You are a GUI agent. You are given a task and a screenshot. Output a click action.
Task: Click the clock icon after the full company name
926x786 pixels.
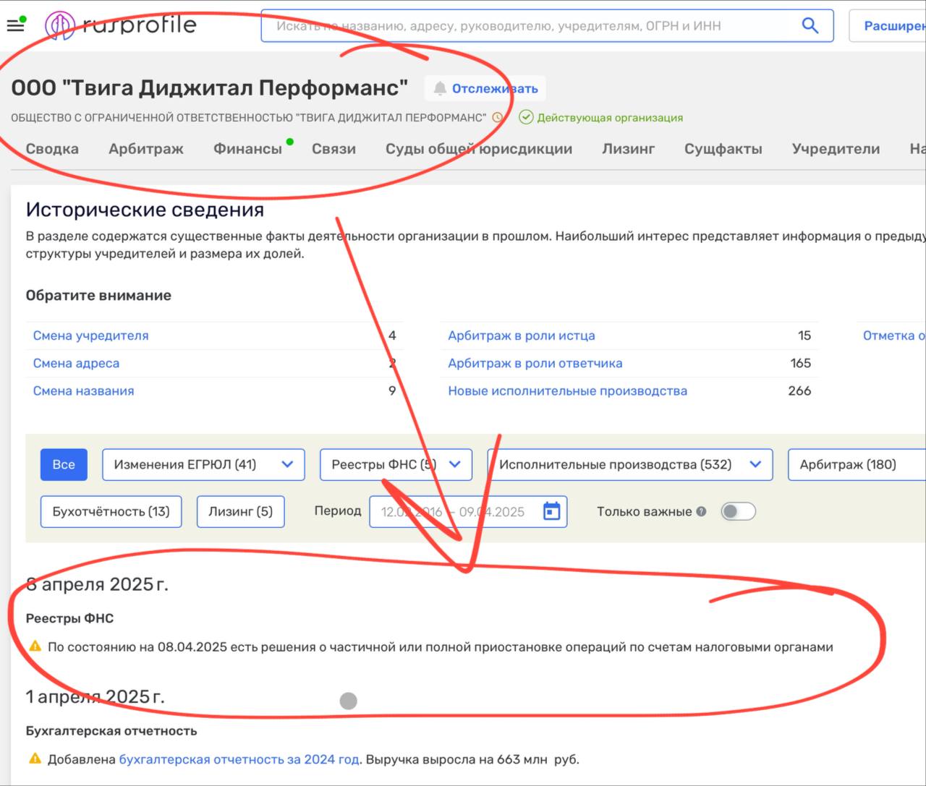coord(497,117)
